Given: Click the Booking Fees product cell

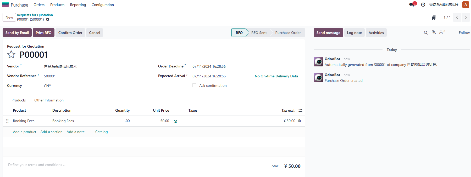Looking at the screenshot, I should tap(24, 121).
